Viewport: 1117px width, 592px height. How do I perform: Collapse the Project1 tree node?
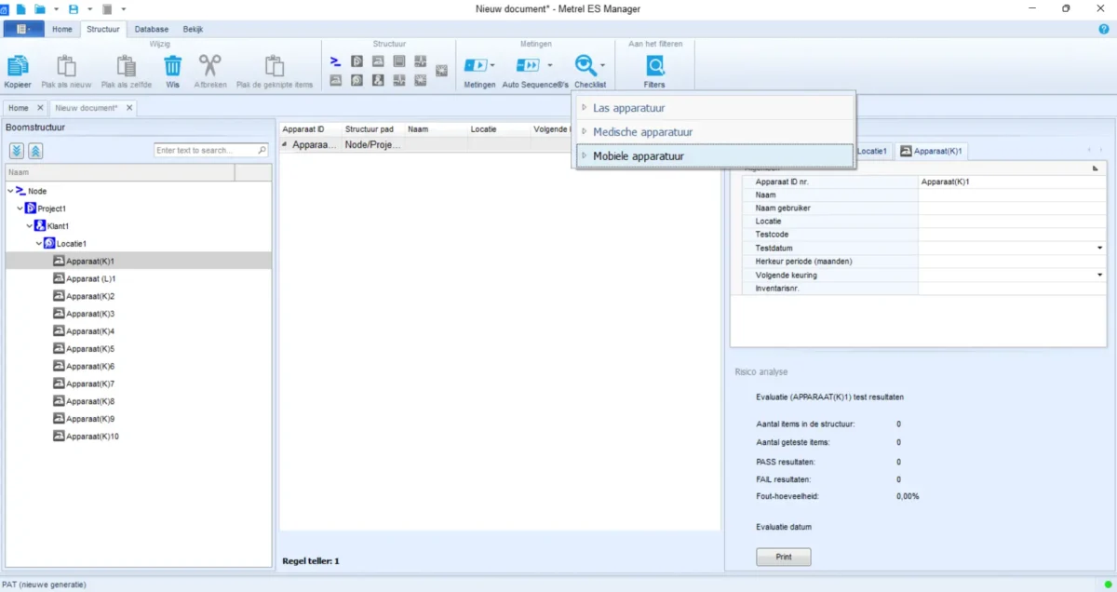point(20,209)
